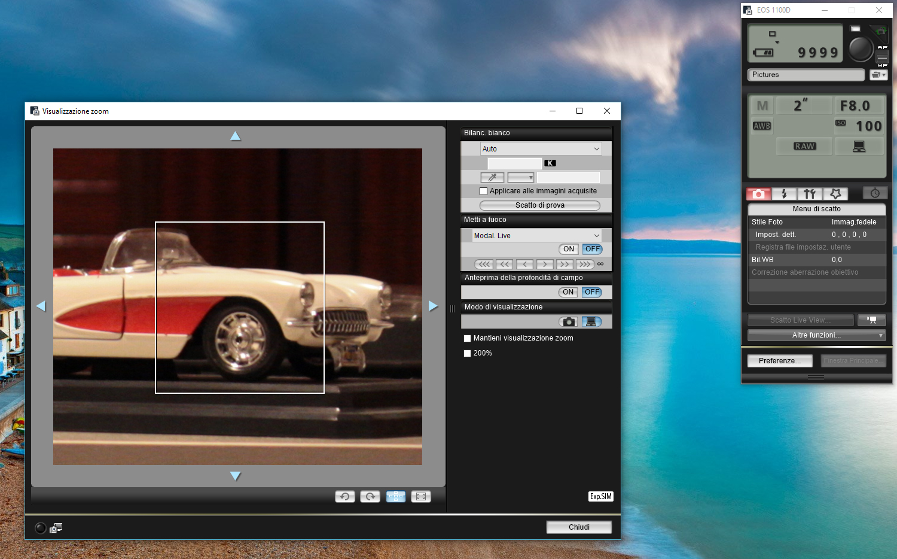Click the white balance eyedropper tool
Viewport: 897px width, 559px height.
(x=492, y=177)
